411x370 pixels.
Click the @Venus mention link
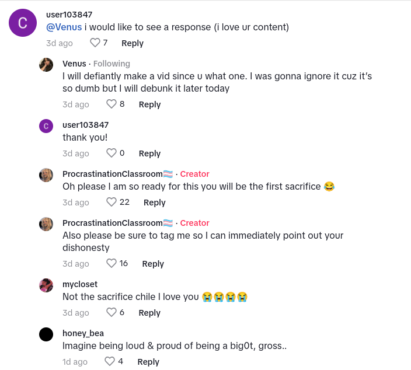coord(64,27)
